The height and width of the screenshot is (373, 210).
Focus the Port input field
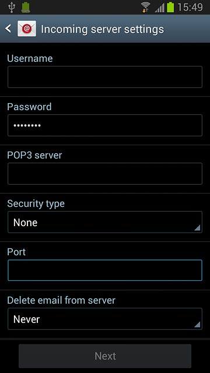click(105, 270)
